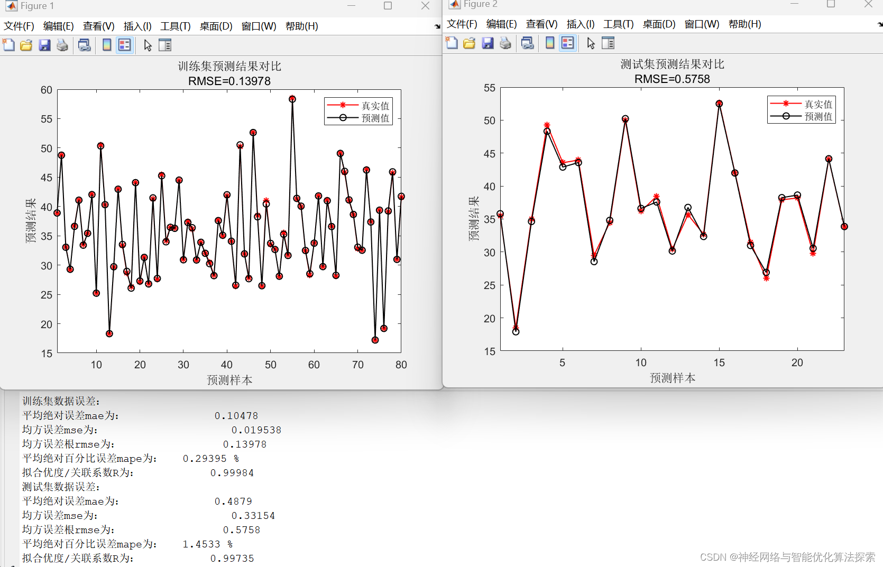Image resolution: width=883 pixels, height=567 pixels.
Task: Open 文件(F) menu in Figure 1
Action: pyautogui.click(x=19, y=26)
